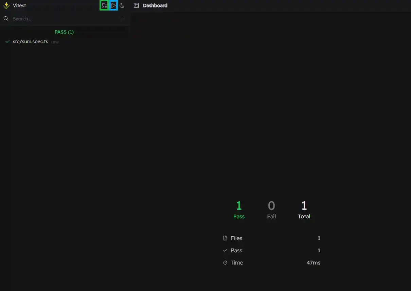
Task: Click the document icon beside Files
Action: click(x=225, y=238)
